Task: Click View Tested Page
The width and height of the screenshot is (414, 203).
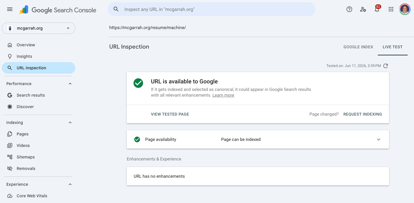Action: (x=170, y=114)
